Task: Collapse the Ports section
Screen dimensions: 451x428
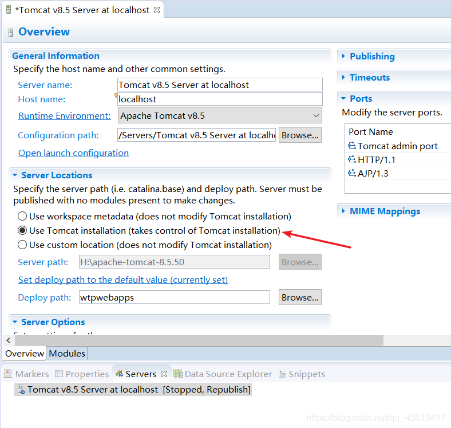Action: tap(343, 98)
